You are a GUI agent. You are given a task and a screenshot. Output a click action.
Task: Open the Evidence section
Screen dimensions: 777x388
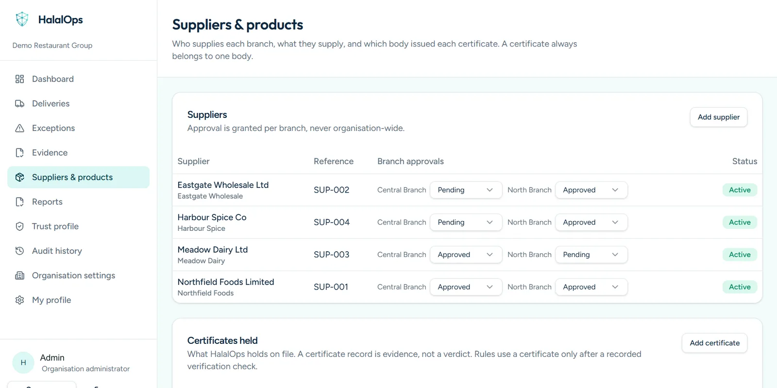point(78,153)
